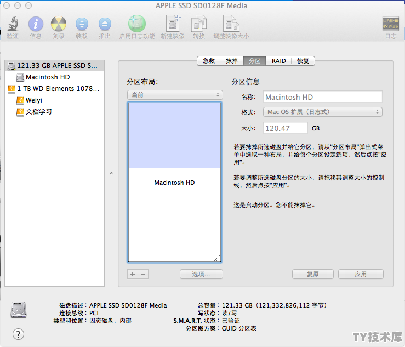Click the Mount (装载) toolbar icon

coord(82,24)
